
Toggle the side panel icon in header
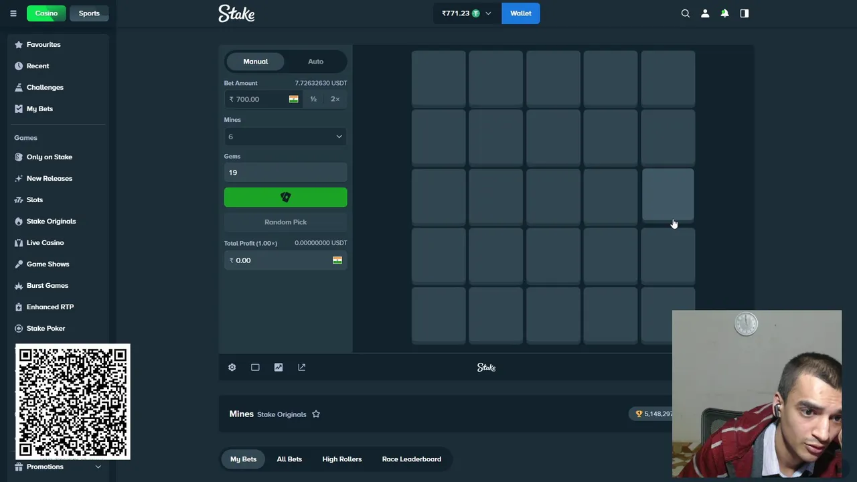click(745, 13)
